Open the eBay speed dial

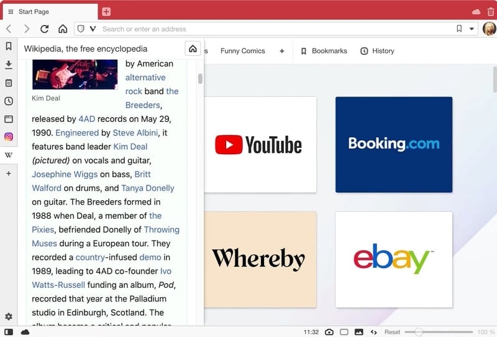point(394,259)
